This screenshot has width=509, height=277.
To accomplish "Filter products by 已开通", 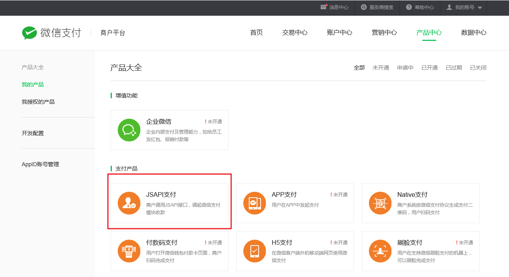I will [430, 68].
